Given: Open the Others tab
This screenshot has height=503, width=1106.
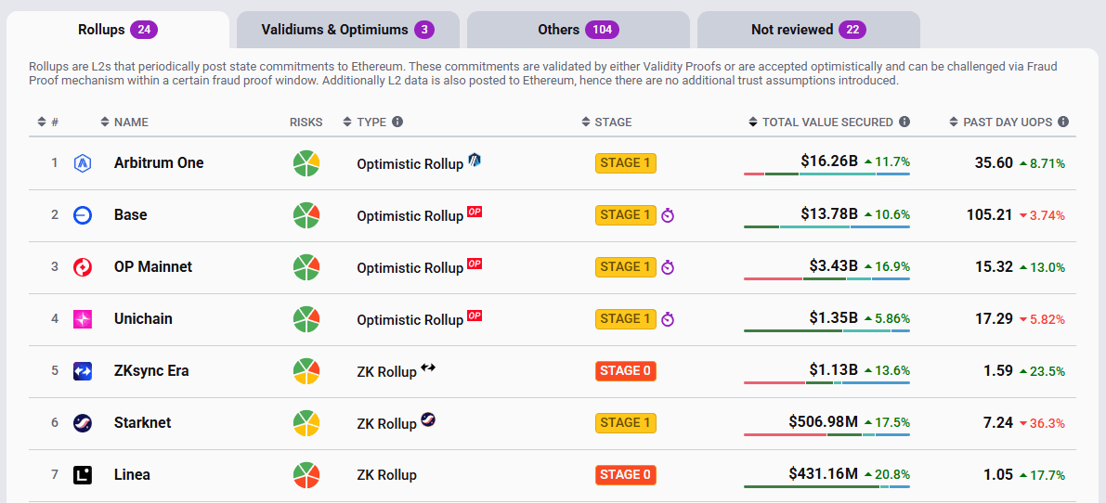Looking at the screenshot, I should coord(579,30).
